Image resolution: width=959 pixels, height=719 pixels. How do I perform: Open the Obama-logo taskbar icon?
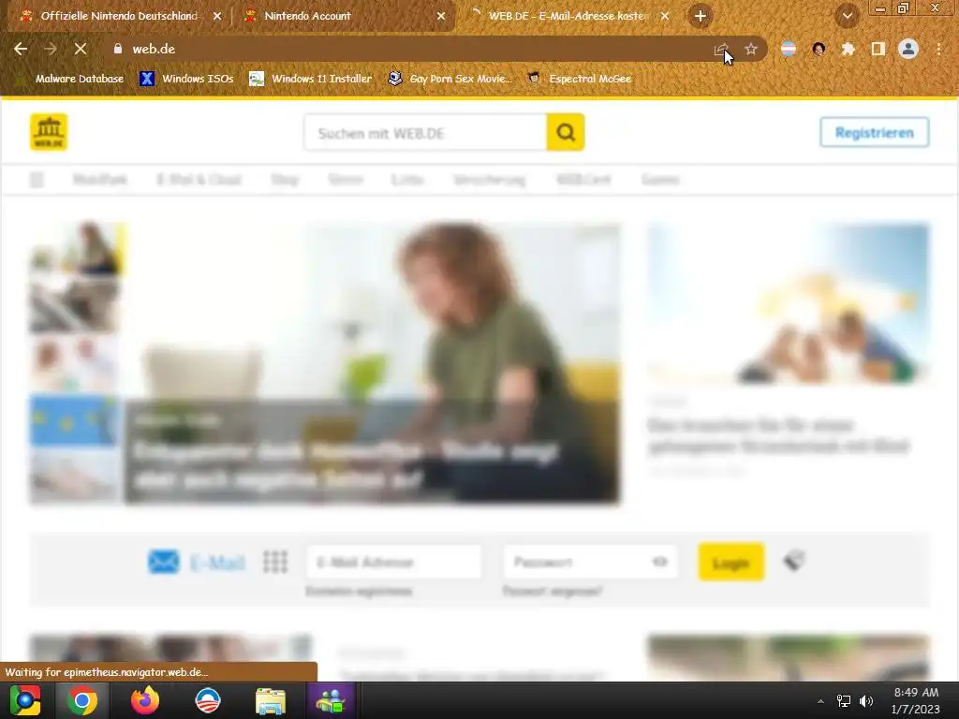coord(207,700)
